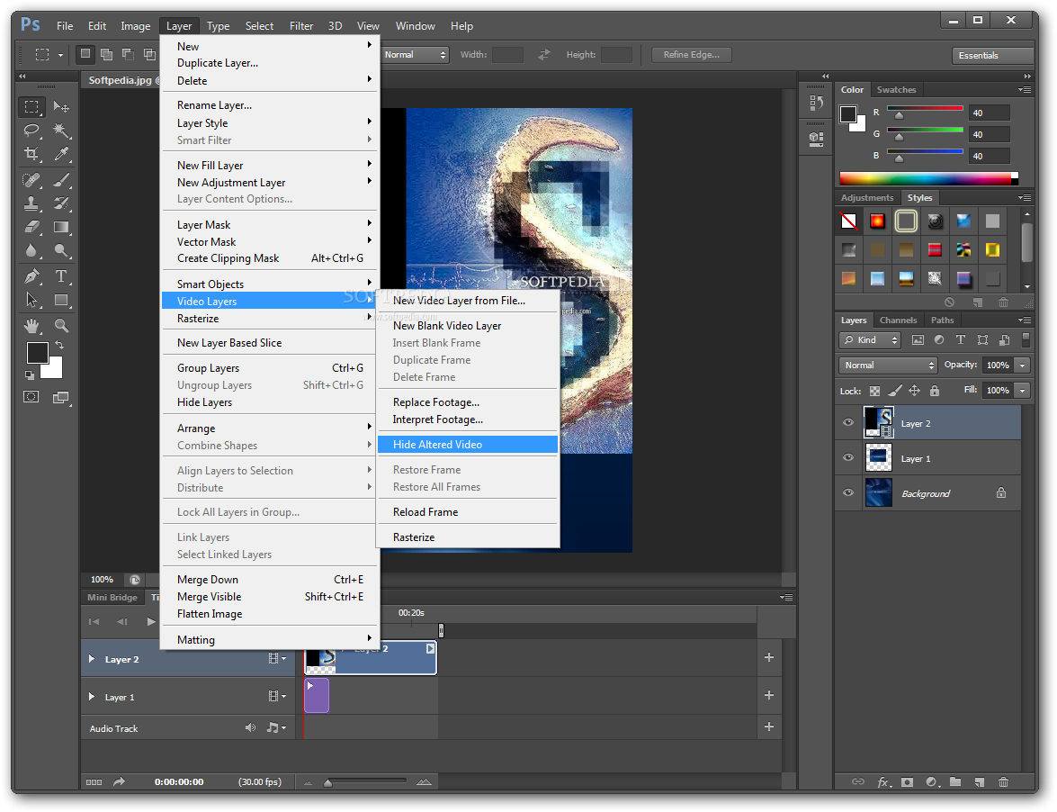Image resolution: width=1057 pixels, height=812 pixels.
Task: Open the Opacity 100% dropdown arrow
Action: point(1023,365)
